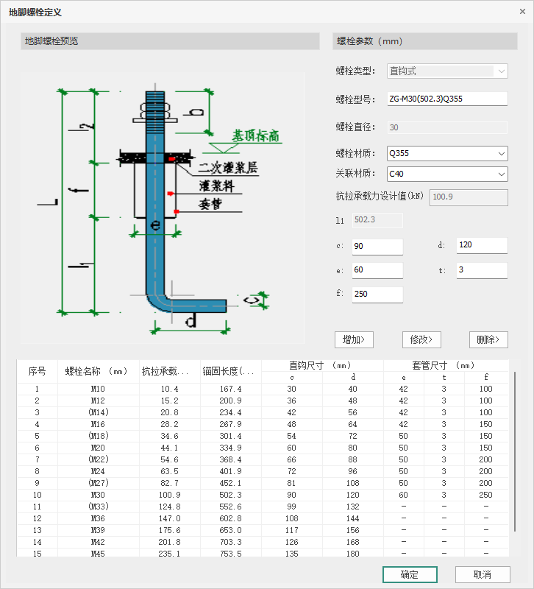Open the 螺栓类型 dropdown showing 直钩式
534x589 pixels.
[x=447, y=71]
